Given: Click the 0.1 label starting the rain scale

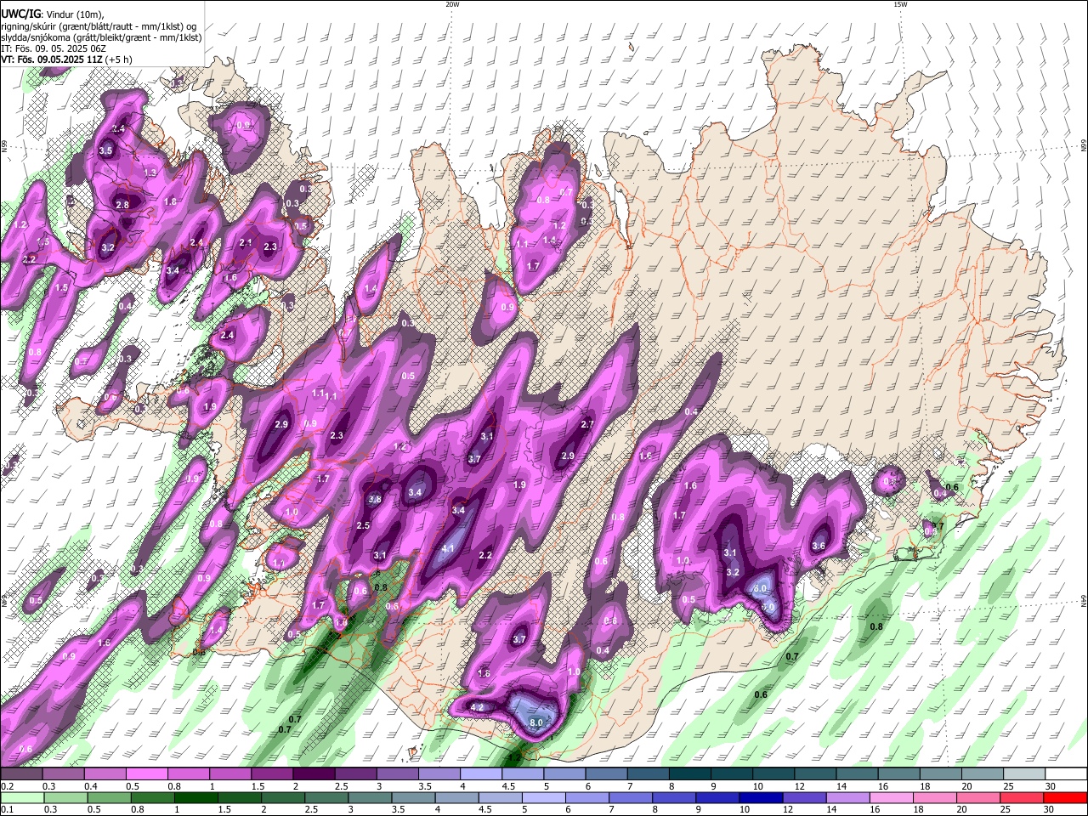Looking at the screenshot, I should tap(7, 810).
